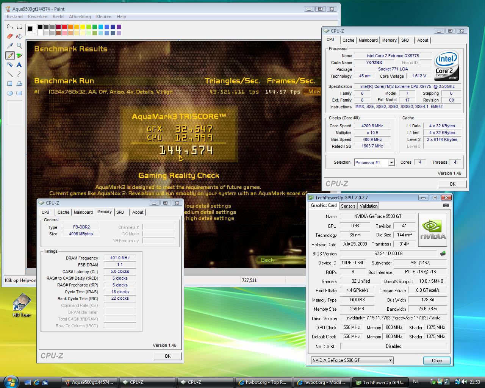Switch to CPU tab in CPU-Z memory window
Image resolution: width=485 pixels, height=388 pixels.
click(45, 212)
